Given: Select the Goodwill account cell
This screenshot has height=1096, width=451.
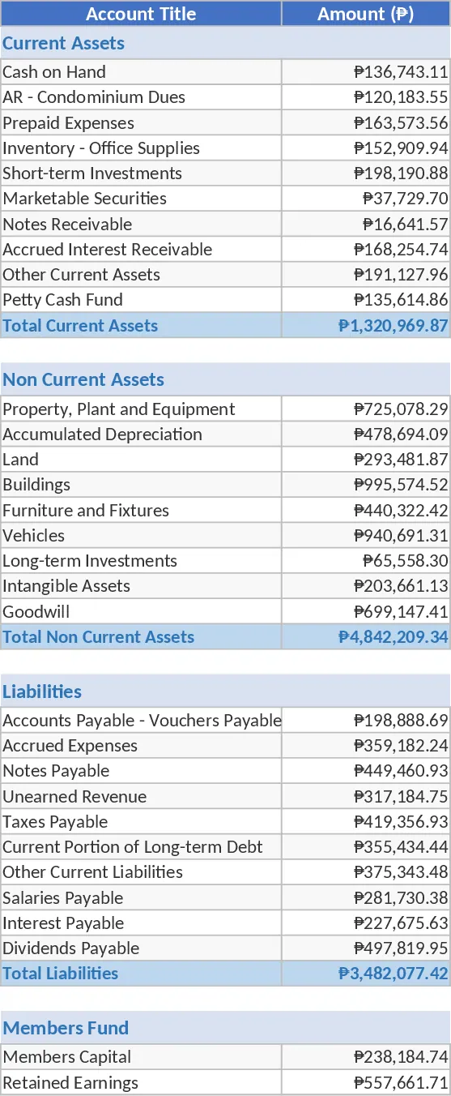Looking at the screenshot, I should (x=141, y=611).
